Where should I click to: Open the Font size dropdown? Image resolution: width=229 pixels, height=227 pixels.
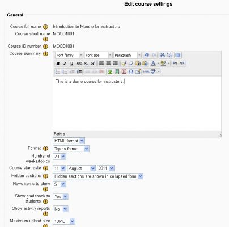(x=98, y=55)
